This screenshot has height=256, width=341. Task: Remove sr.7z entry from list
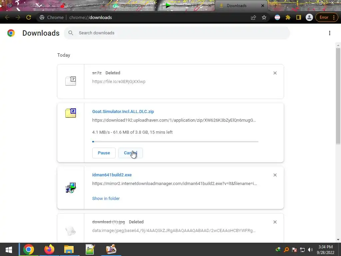(x=275, y=73)
